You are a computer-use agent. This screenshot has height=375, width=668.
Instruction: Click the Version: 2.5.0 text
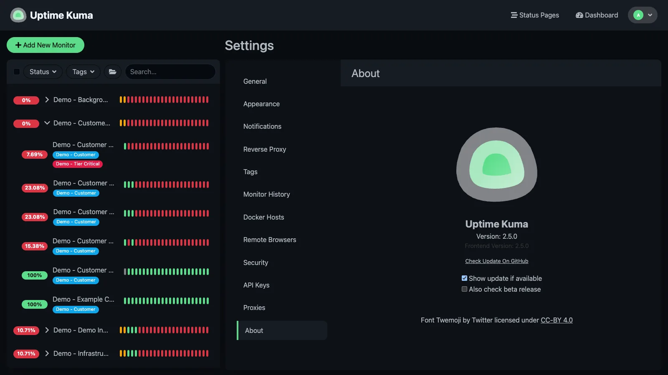[497, 236]
